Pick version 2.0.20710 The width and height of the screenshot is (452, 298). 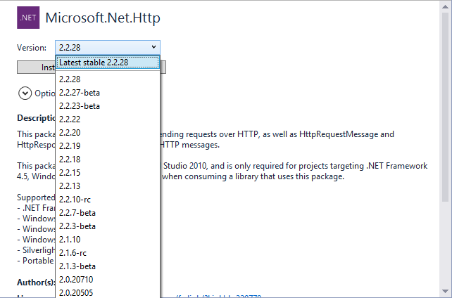(x=76, y=280)
